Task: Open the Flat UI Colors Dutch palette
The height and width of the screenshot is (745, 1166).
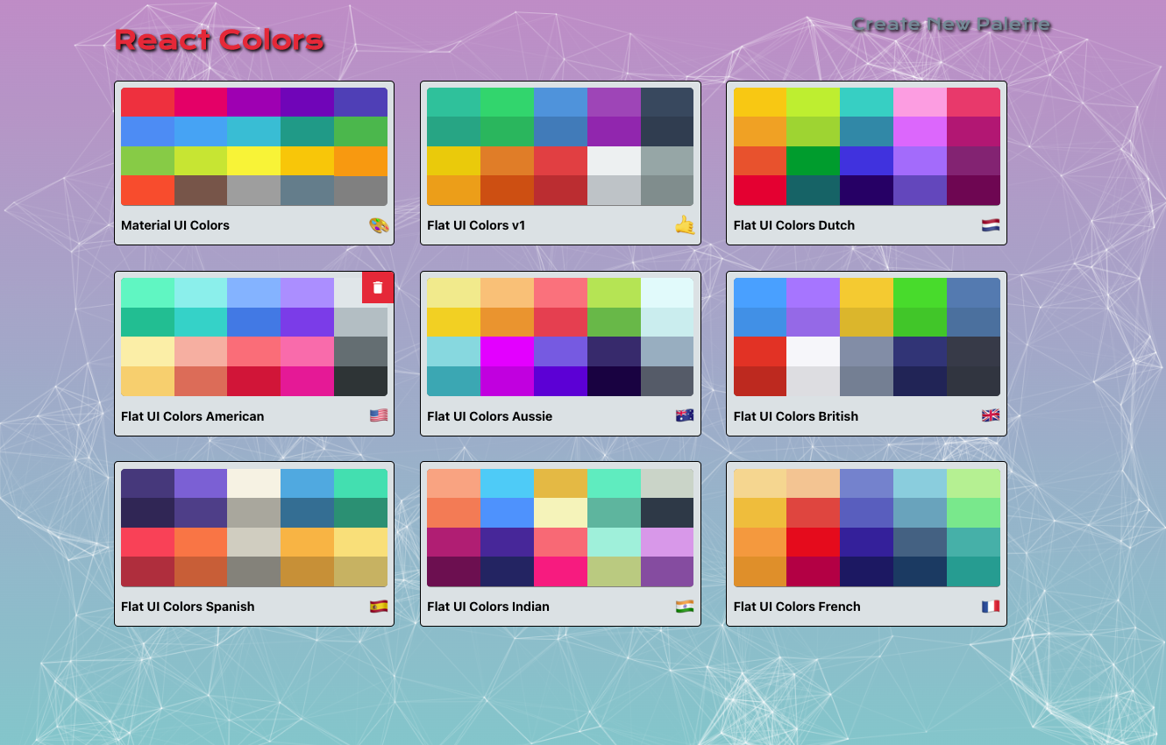Action: [866, 146]
